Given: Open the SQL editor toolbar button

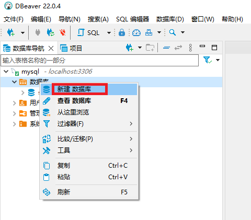Looking at the screenshot, I should click(x=88, y=32).
